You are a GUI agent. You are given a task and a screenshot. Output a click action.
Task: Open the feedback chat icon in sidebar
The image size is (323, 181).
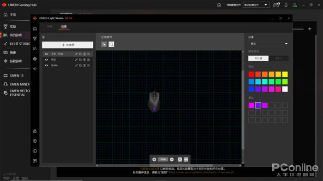pos(35,161)
